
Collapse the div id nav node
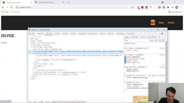(33, 49)
